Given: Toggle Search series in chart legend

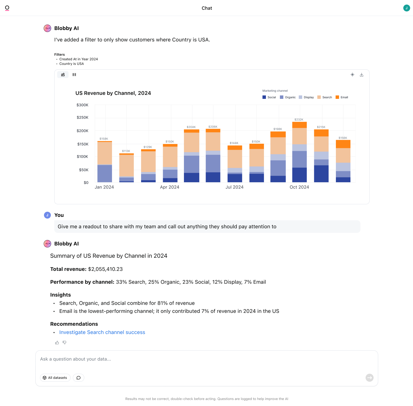Looking at the screenshot, I should click(324, 97).
